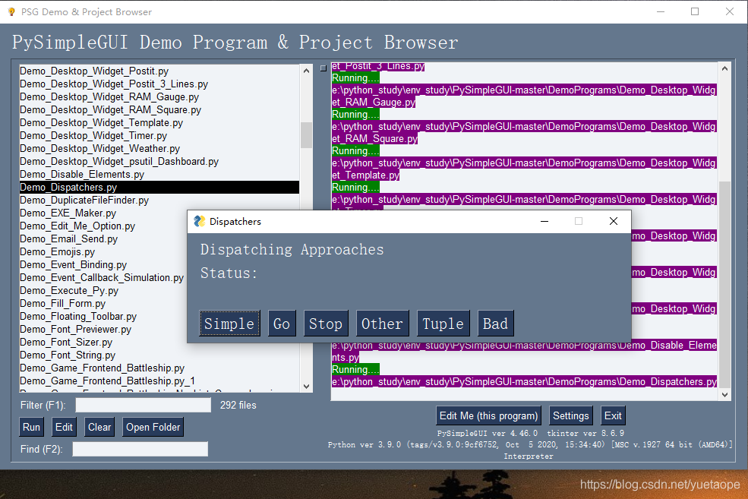Viewport: 748px width, 499px height.
Task: Click the Edit button beside Run
Action: [64, 427]
